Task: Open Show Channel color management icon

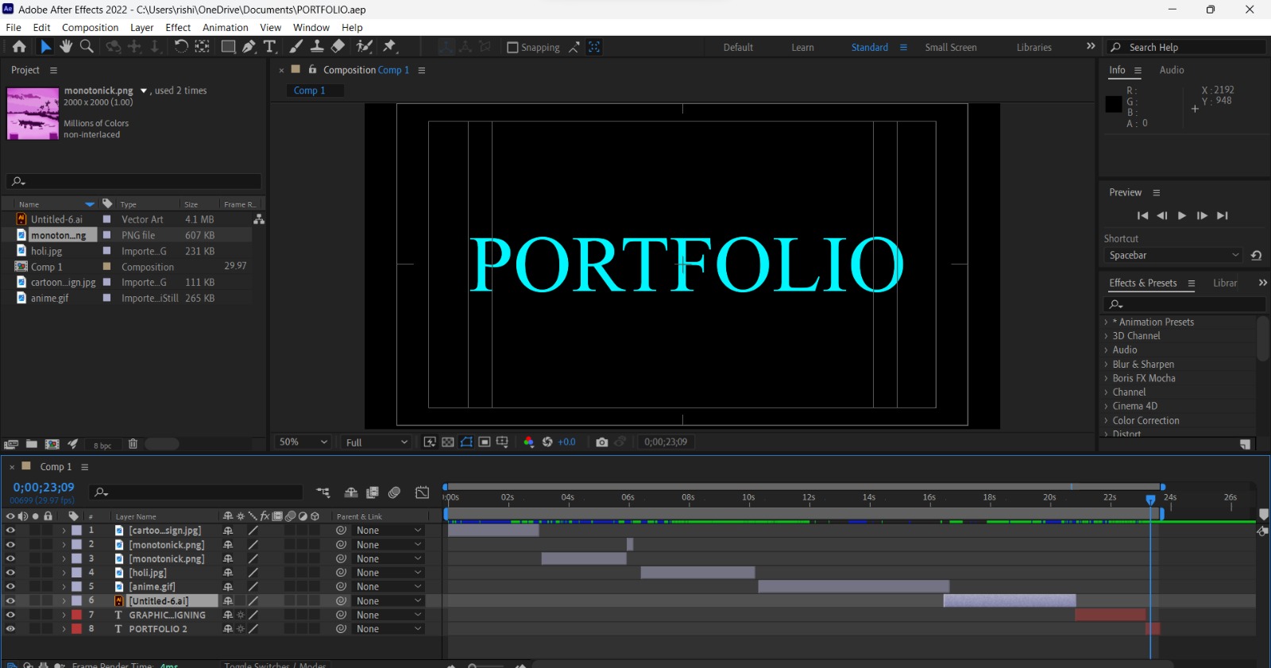Action: (x=529, y=442)
